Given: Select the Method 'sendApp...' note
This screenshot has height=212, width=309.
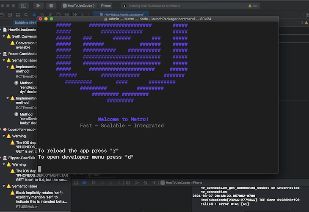Looking at the screenshot, I should pos(26,87).
